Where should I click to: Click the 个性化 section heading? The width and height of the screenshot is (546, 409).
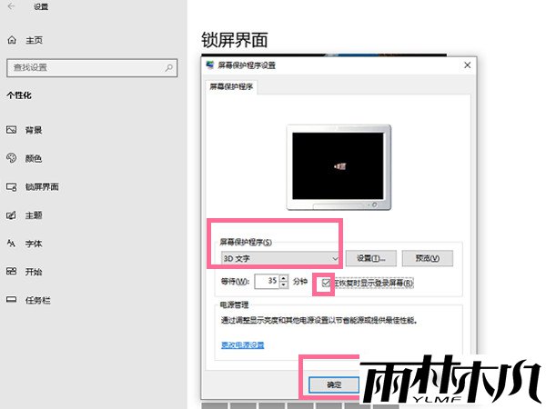[x=19, y=95]
